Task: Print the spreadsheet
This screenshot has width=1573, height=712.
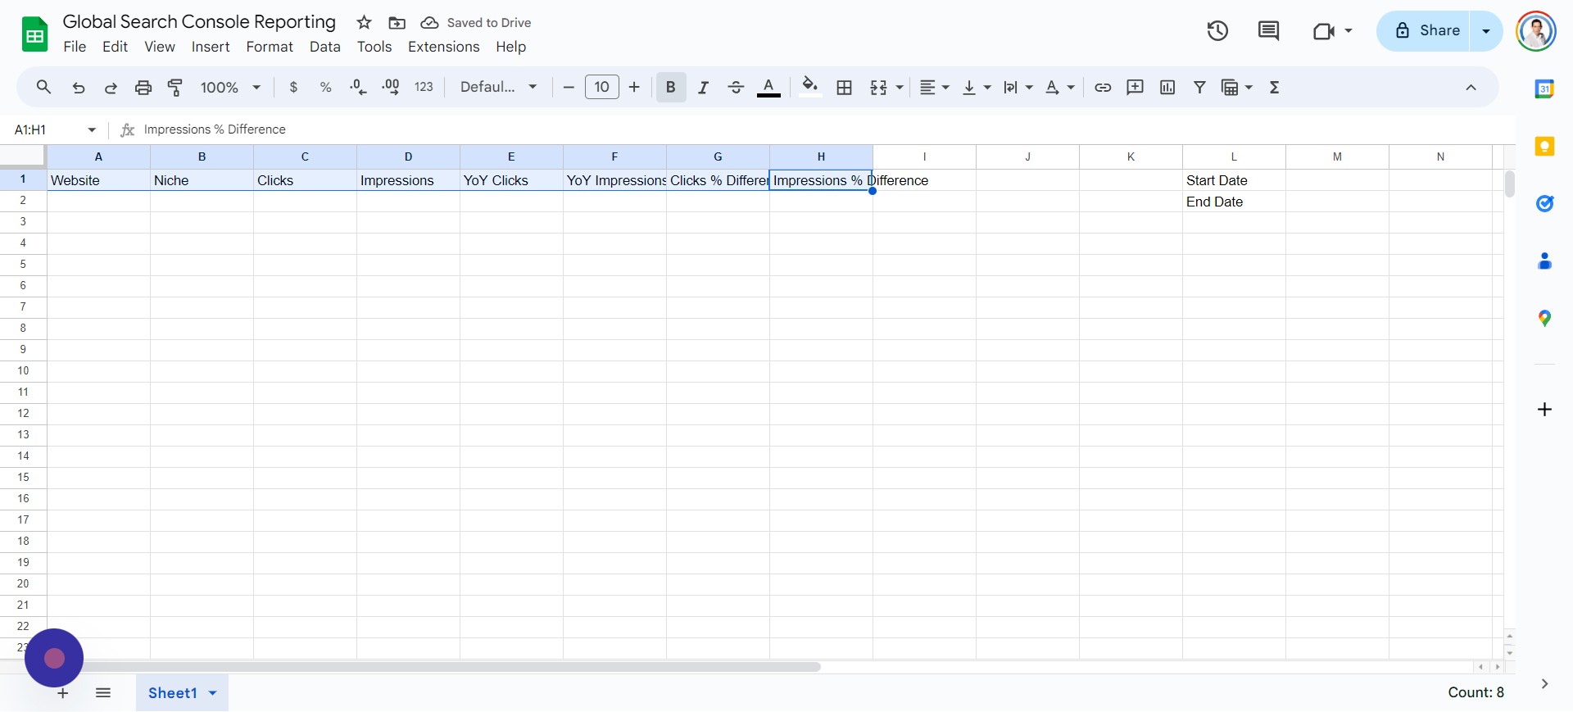Action: click(x=143, y=88)
